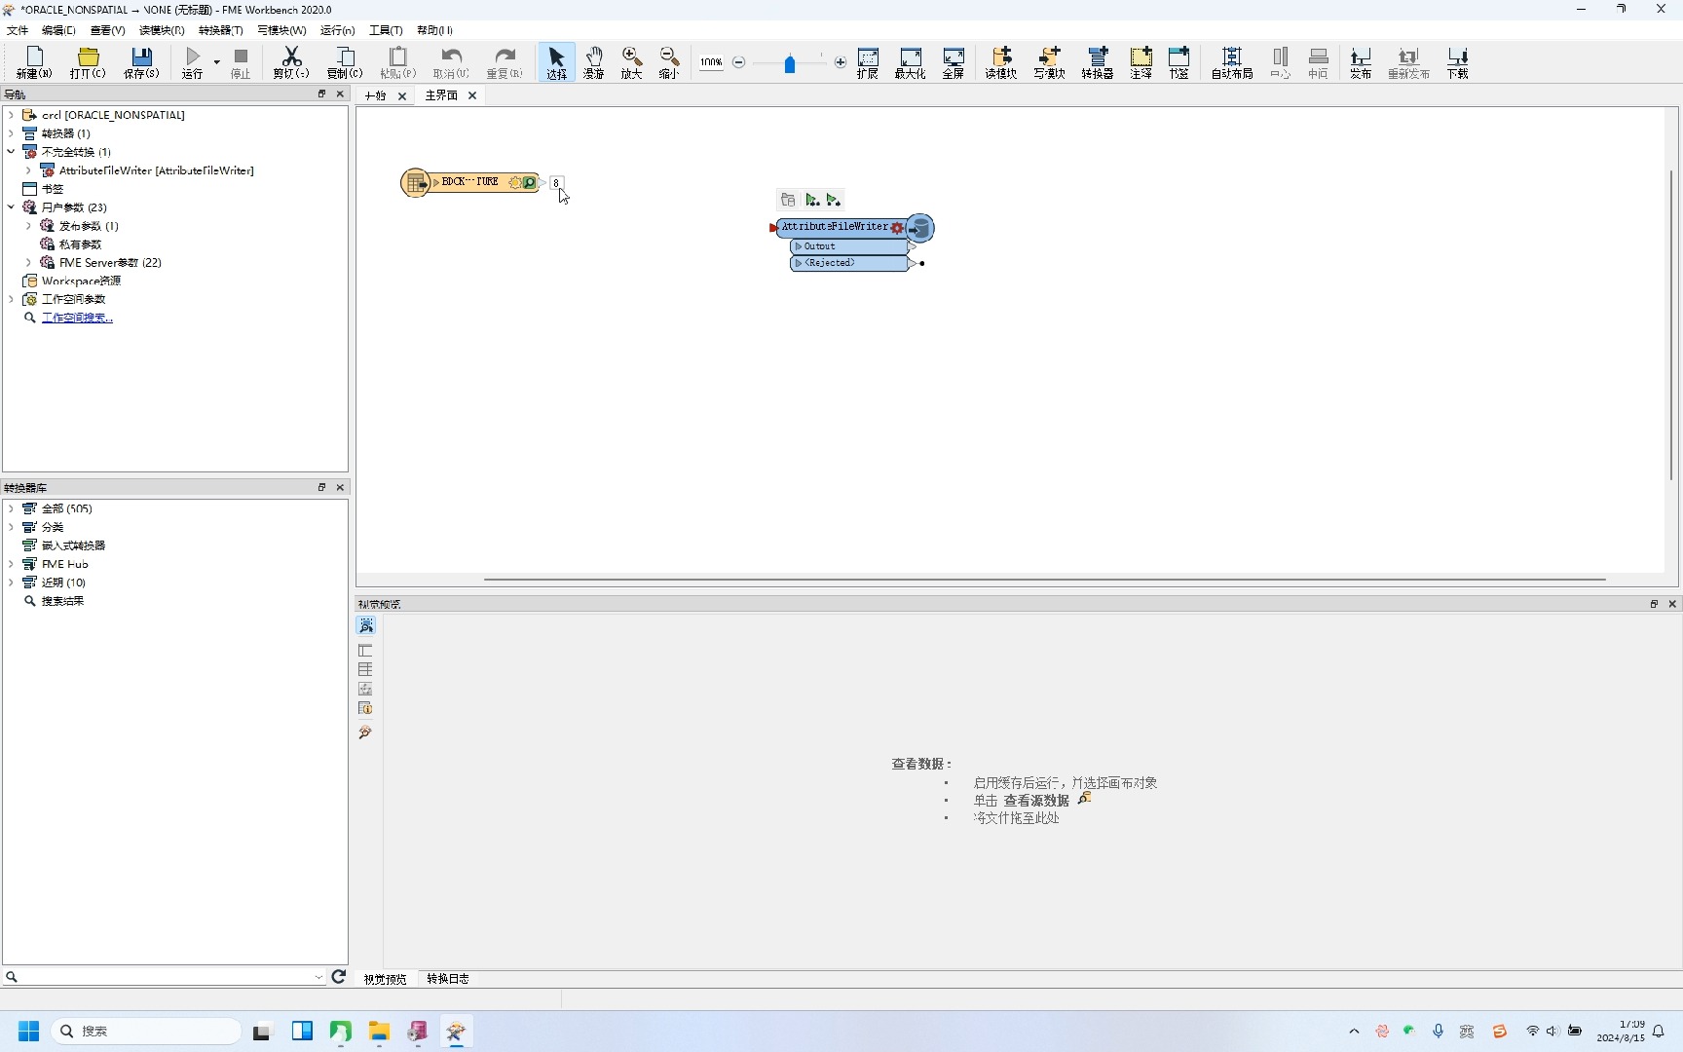Screen dimensions: 1683x1052
Task: Click the 最大化 toolbar icon
Action: pyautogui.click(x=911, y=62)
